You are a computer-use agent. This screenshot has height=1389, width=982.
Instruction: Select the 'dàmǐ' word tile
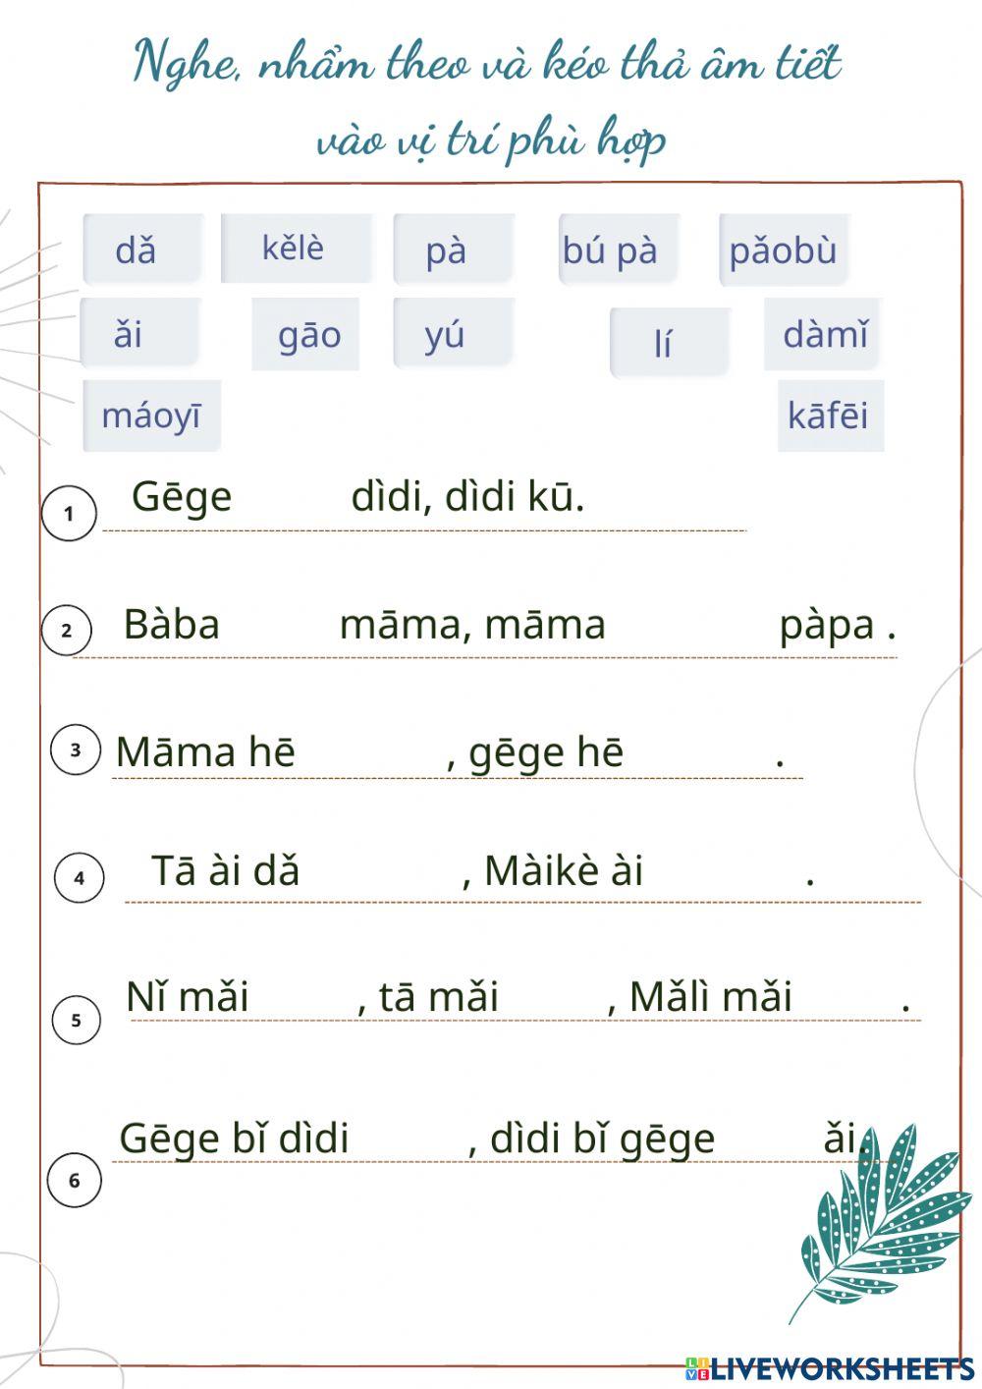(823, 334)
